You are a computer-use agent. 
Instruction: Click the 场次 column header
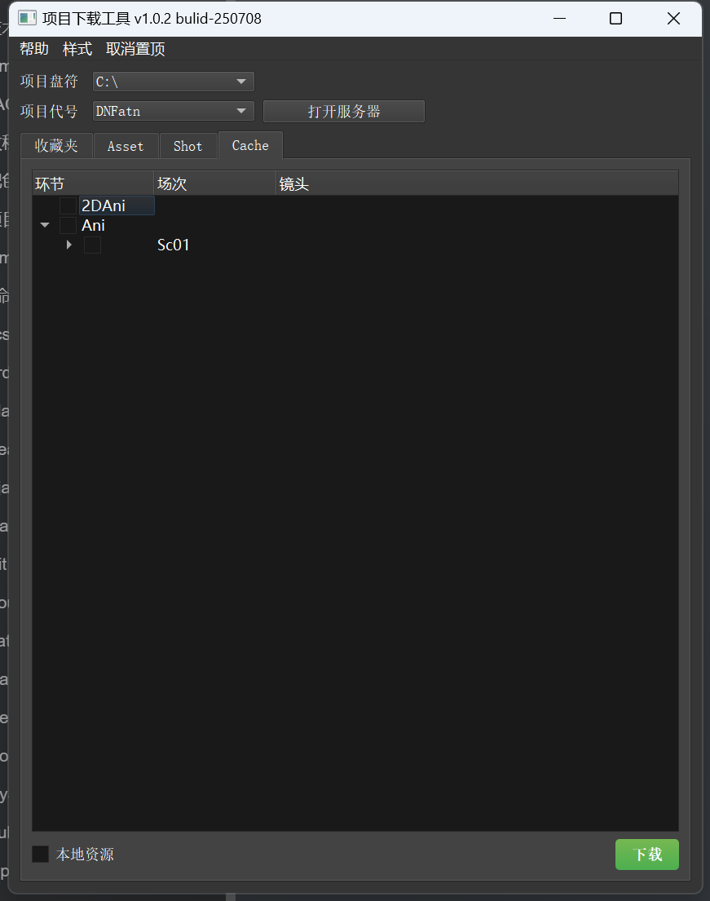coord(214,184)
